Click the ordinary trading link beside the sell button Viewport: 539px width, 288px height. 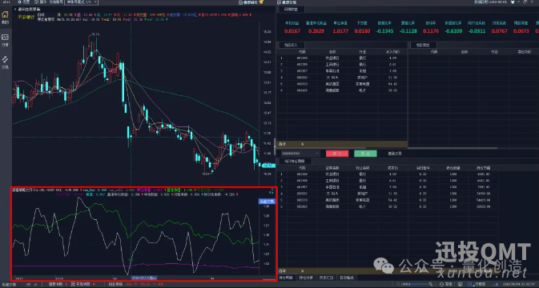point(395,154)
